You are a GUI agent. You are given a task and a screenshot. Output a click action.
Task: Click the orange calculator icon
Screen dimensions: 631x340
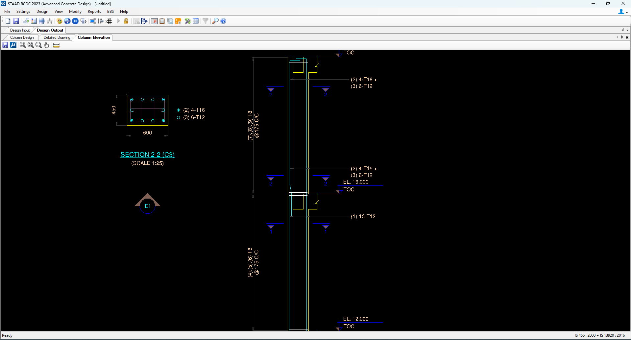pyautogui.click(x=178, y=21)
